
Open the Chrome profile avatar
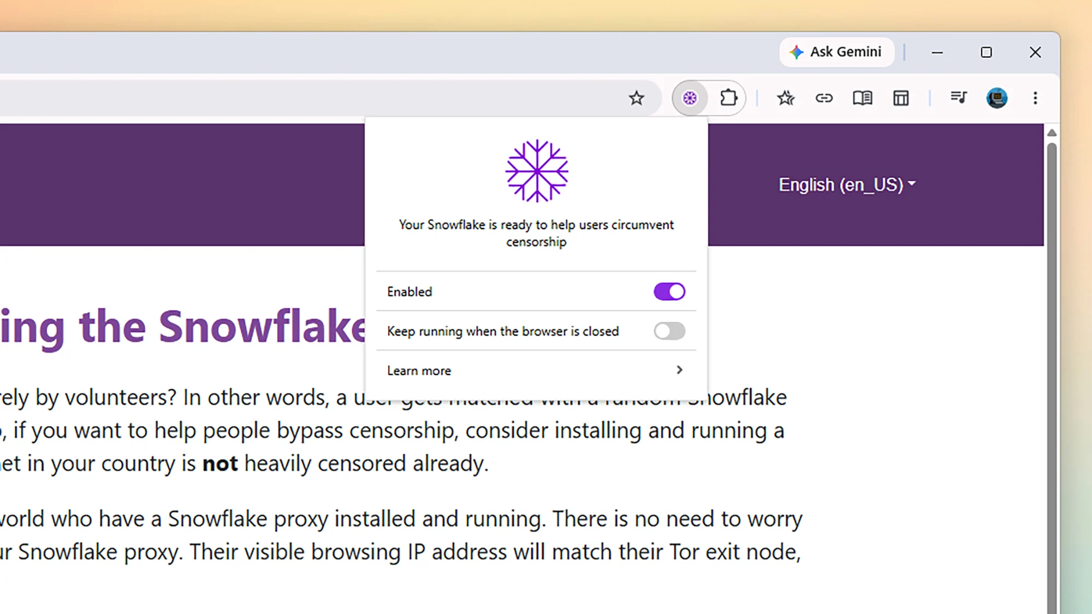[x=997, y=98]
